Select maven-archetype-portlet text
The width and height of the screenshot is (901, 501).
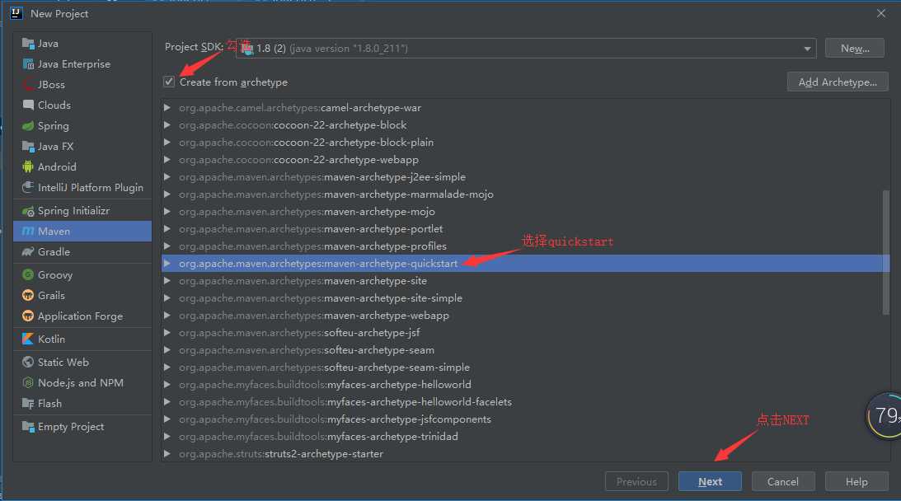383,229
